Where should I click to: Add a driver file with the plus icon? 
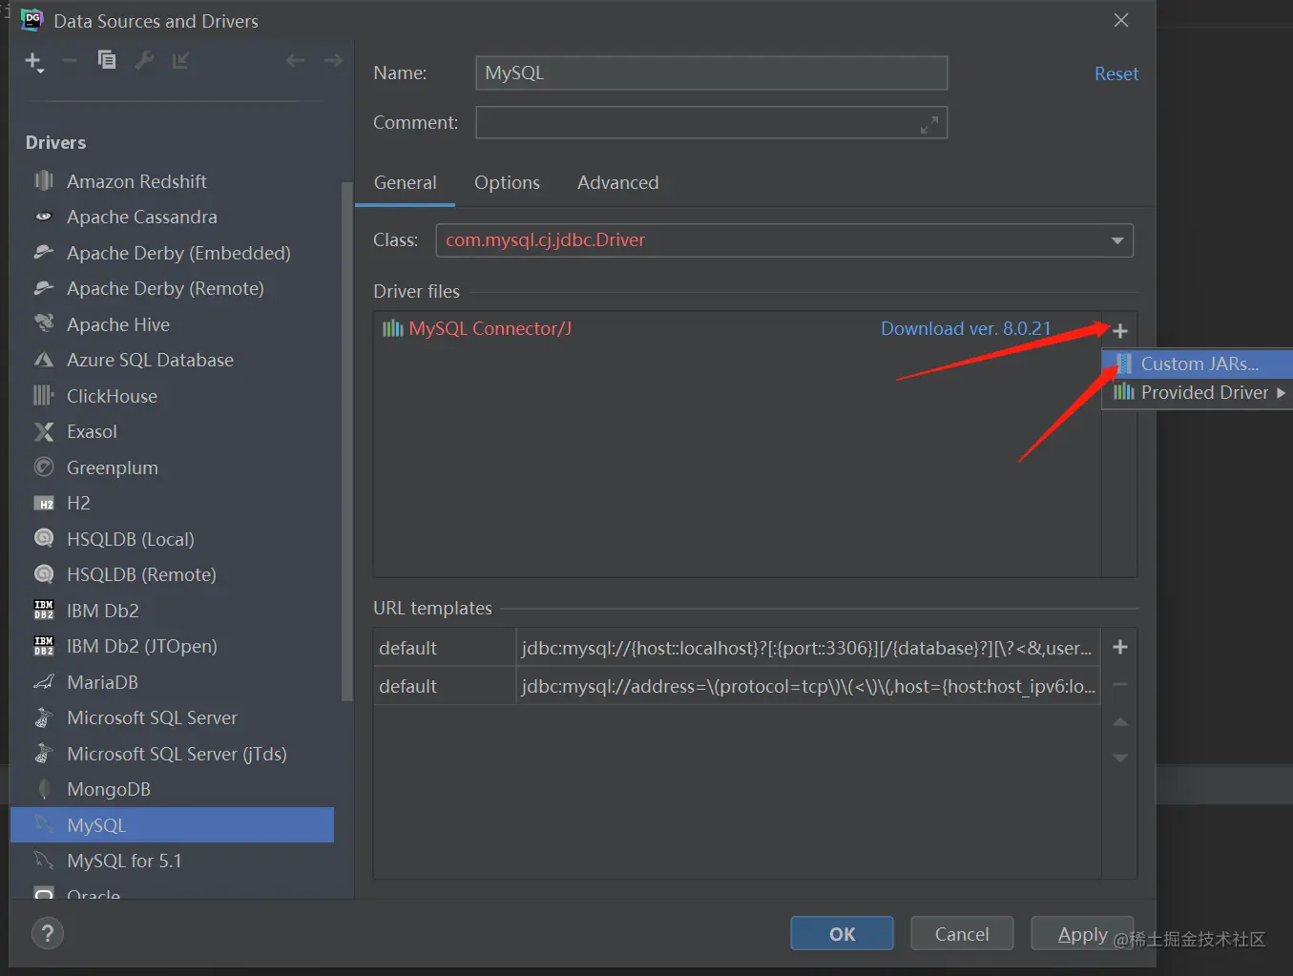(x=1120, y=331)
